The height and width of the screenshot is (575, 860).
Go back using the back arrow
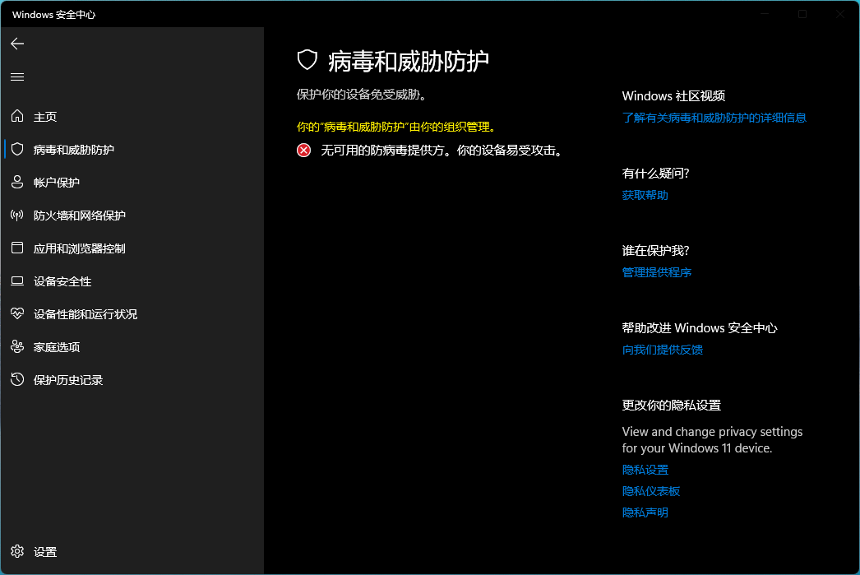point(17,44)
